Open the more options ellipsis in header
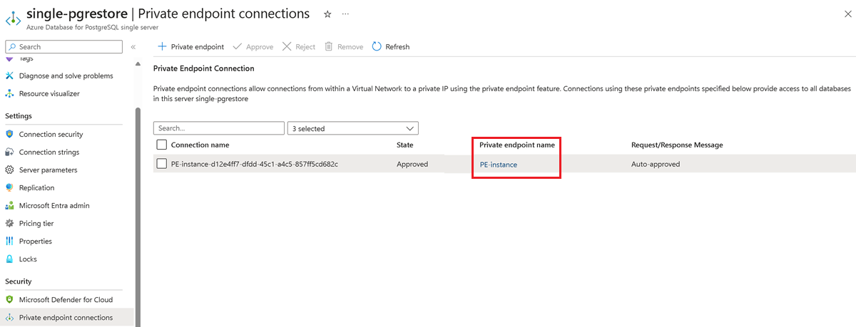 click(x=345, y=14)
